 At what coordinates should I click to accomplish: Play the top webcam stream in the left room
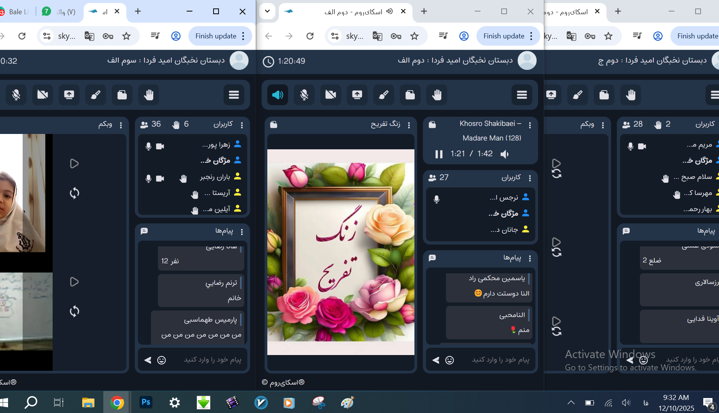pos(74,164)
